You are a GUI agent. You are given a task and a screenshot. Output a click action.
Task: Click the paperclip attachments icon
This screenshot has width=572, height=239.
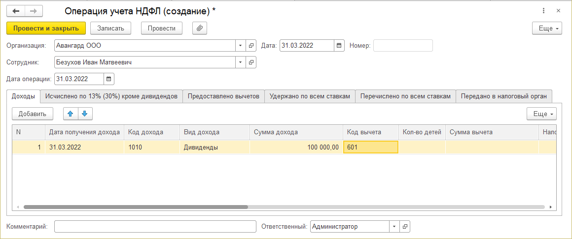[199, 28]
